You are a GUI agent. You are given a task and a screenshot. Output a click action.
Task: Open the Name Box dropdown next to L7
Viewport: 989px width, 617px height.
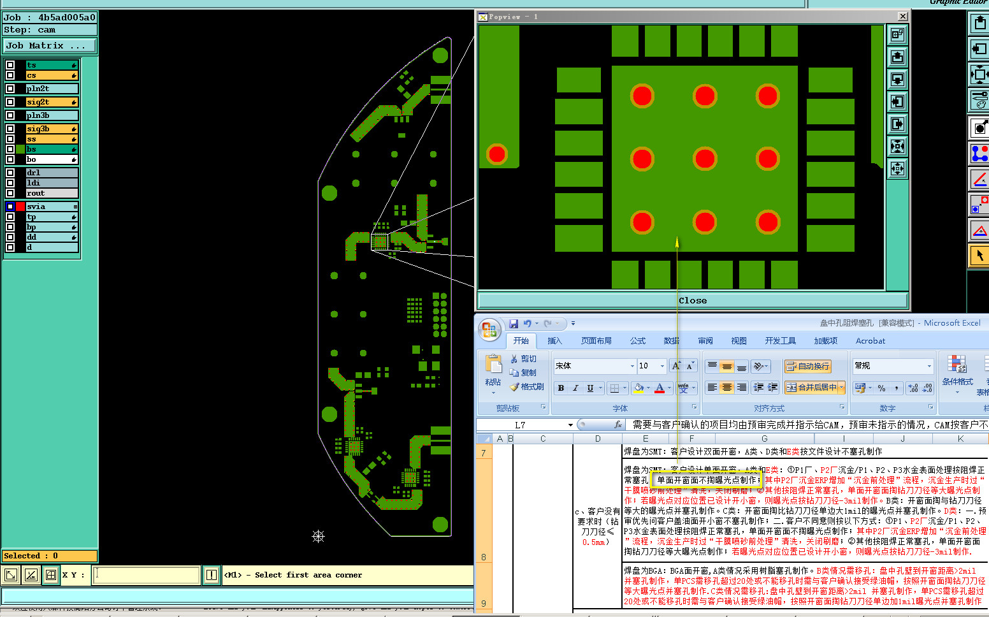pyautogui.click(x=570, y=425)
